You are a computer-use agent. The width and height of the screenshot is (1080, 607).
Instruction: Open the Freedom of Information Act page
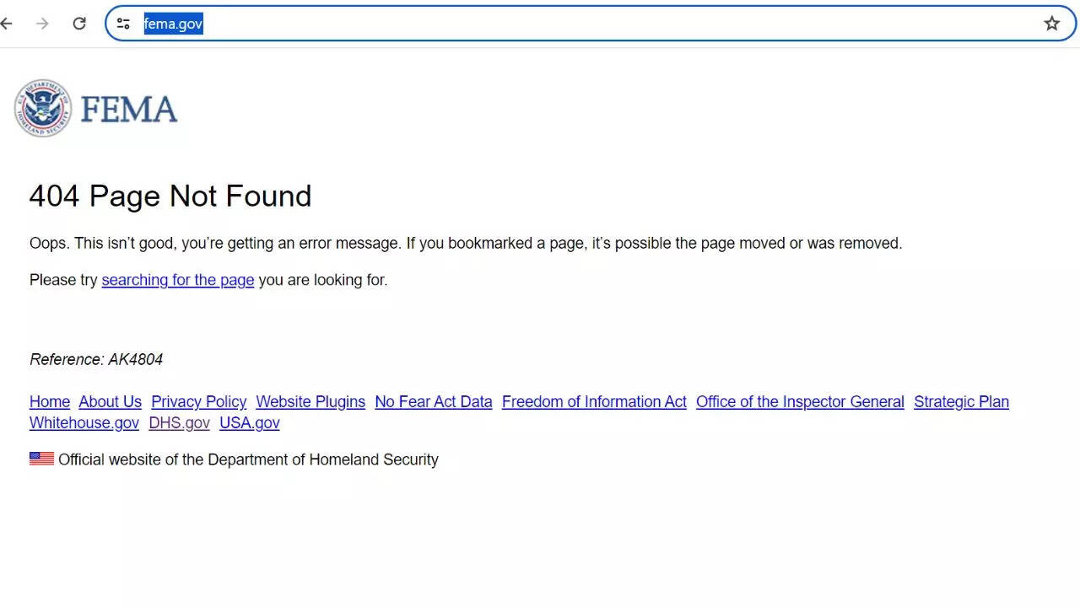(593, 402)
